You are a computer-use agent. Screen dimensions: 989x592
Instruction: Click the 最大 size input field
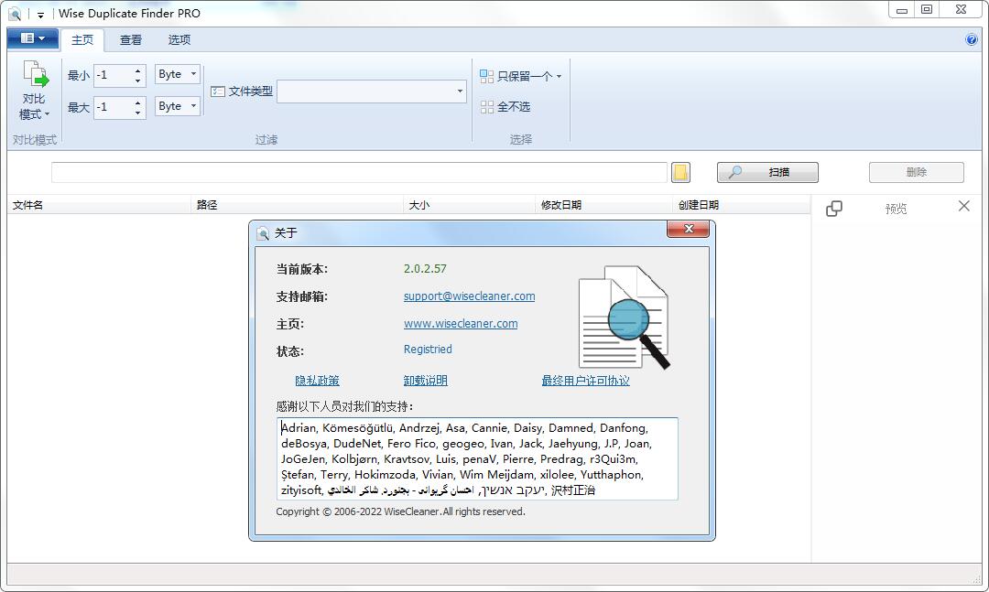(x=113, y=107)
